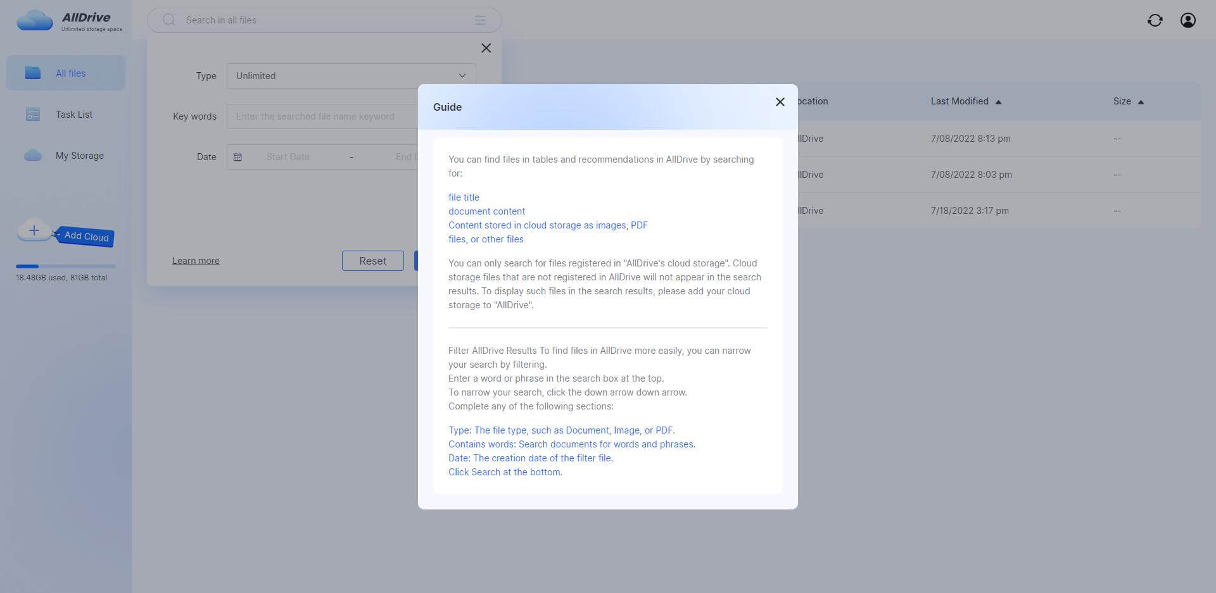
Task: Select row modified 7/08/2022 8:13 pm
Action: point(999,139)
